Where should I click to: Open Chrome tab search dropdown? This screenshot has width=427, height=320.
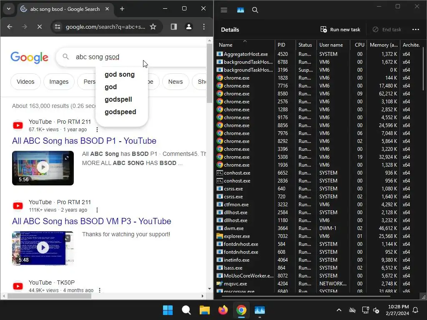[x=9, y=9]
